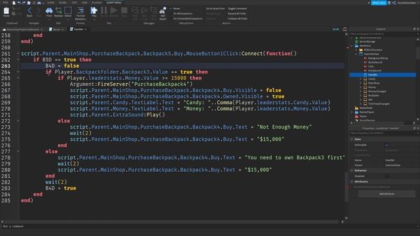The height and width of the screenshot is (236, 420).
Task: Select the Handler script in Explorer
Action: pyautogui.click(x=373, y=75)
